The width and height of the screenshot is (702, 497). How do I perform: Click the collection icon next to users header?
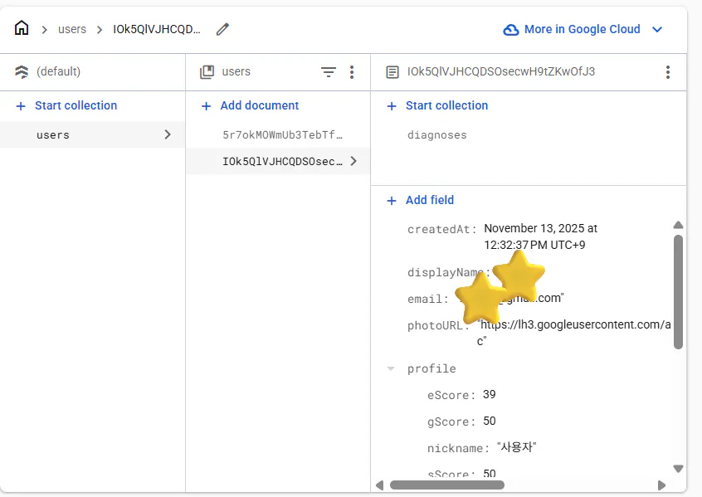click(x=206, y=72)
